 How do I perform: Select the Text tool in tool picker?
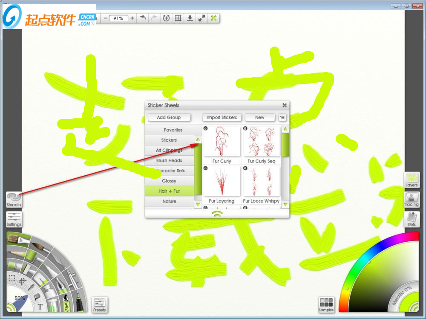click(40, 306)
